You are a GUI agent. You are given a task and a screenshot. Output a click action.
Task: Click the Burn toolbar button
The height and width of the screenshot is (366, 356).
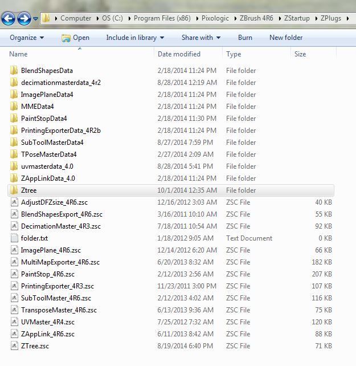[x=245, y=38]
